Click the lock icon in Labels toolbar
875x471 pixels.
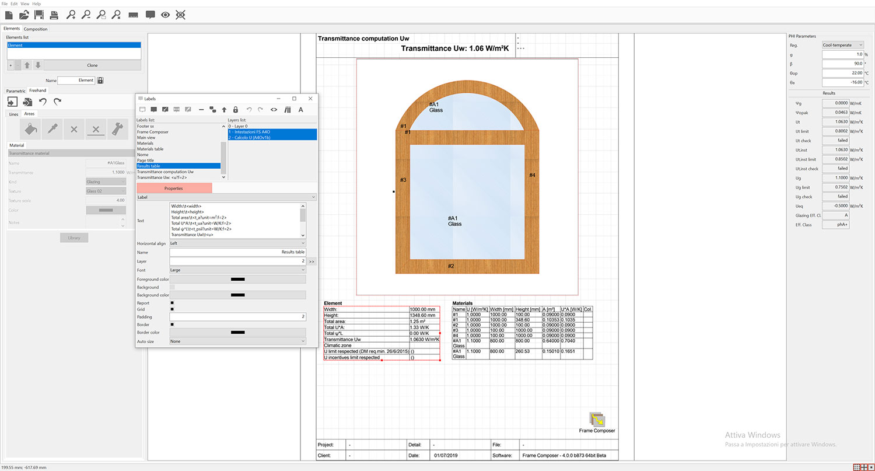236,110
